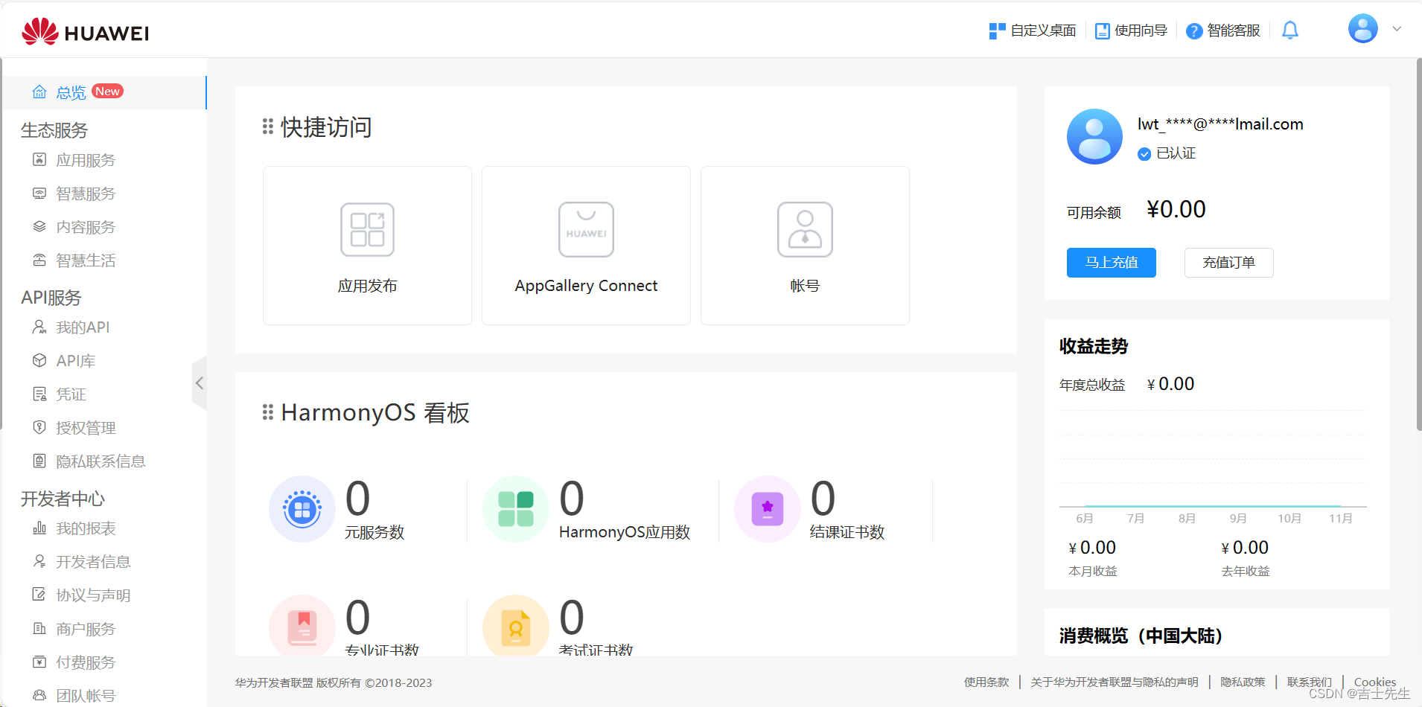This screenshot has width=1422, height=707.
Task: Click the user avatar in top bar
Action: click(x=1362, y=29)
